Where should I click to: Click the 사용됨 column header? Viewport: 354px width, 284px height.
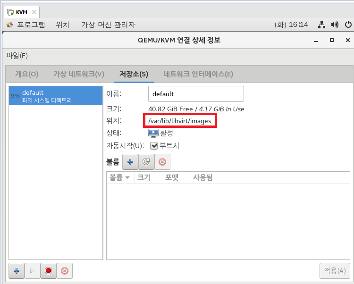270,177
